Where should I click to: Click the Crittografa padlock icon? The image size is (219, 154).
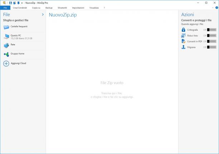tap(183, 30)
